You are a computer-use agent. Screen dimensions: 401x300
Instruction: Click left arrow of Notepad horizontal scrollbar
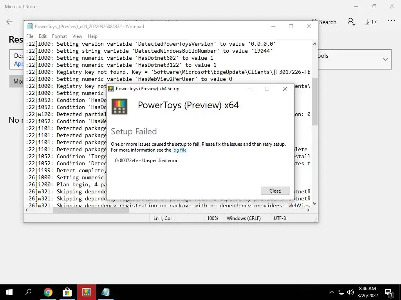click(x=27, y=210)
